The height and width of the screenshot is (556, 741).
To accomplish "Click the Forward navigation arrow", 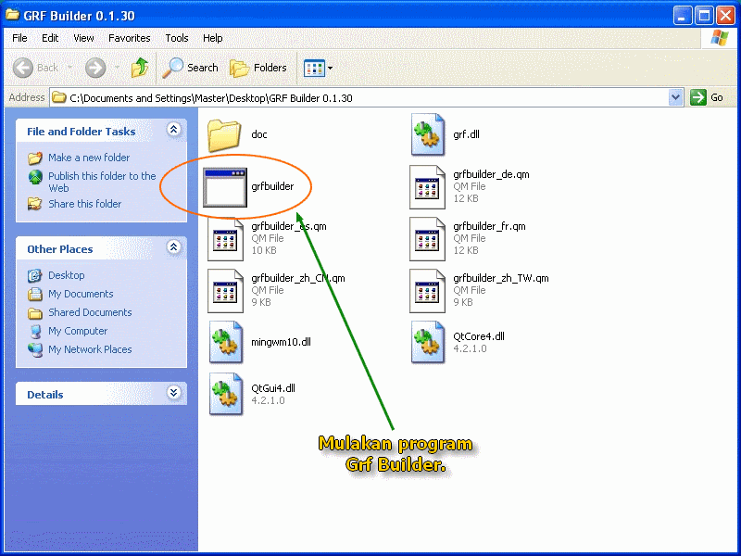I will pyautogui.click(x=95, y=68).
